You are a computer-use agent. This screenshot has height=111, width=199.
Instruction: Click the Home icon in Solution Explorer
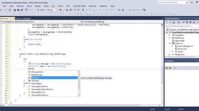(174, 22)
